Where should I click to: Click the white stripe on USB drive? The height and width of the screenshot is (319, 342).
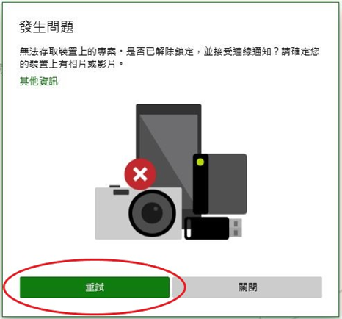coord(189,229)
